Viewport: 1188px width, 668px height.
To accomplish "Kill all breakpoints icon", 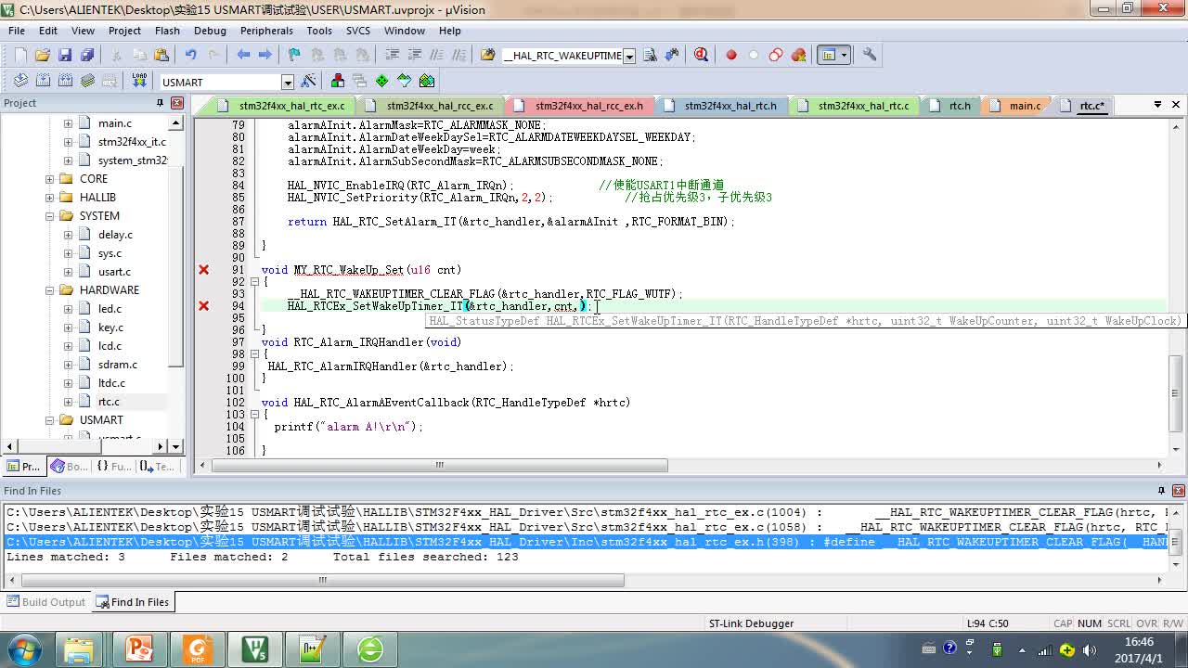I will point(798,55).
